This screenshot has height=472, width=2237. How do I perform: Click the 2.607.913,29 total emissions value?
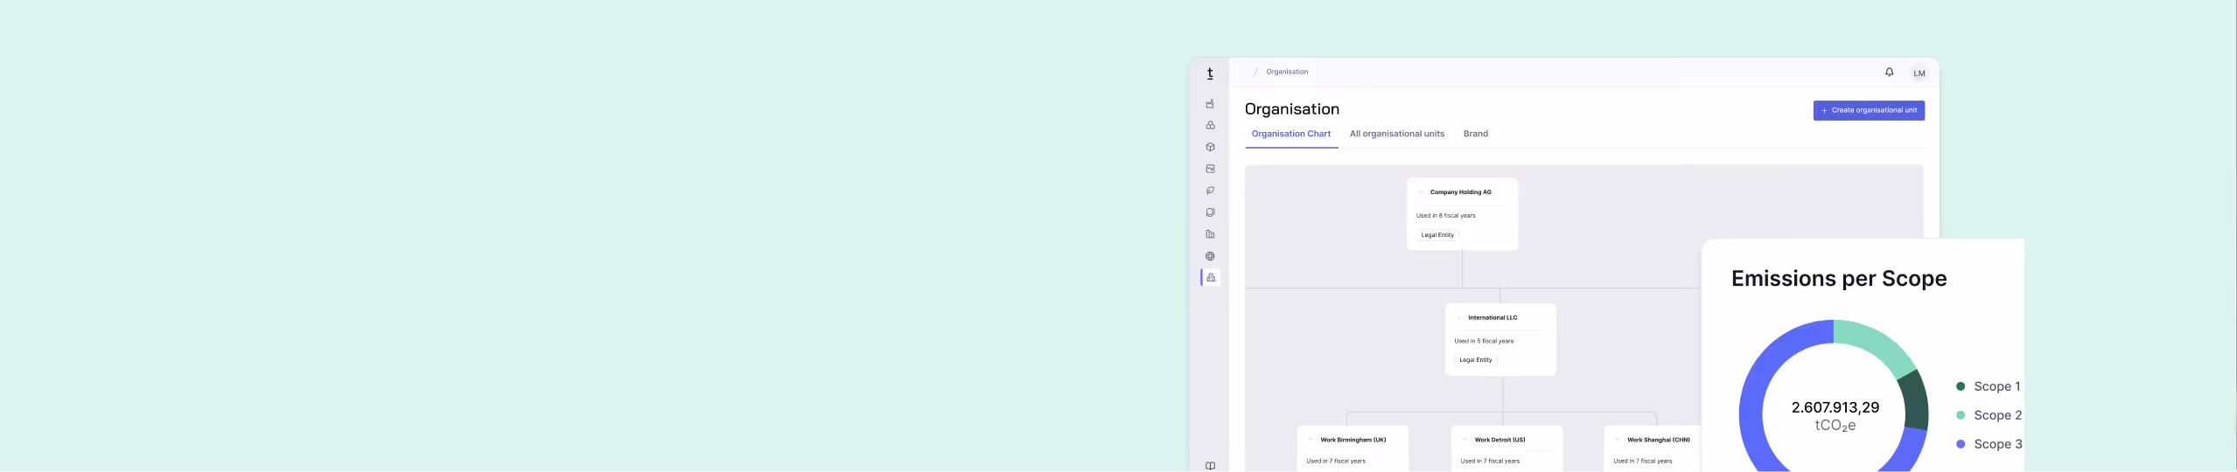point(1835,407)
